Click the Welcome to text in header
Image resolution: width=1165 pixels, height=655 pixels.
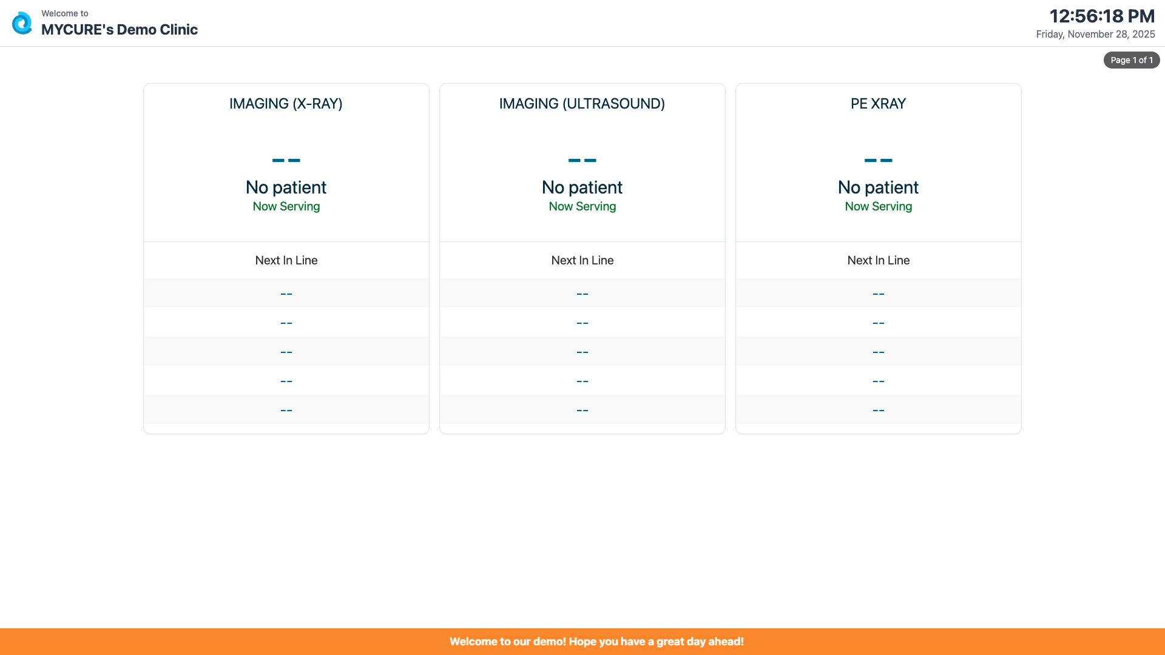click(x=65, y=13)
